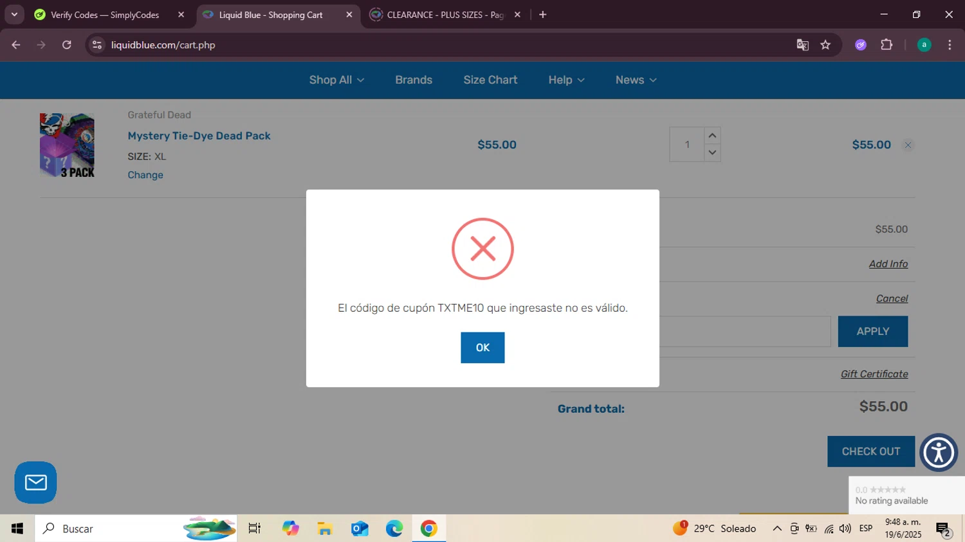Show hidden system tray icons
The image size is (965, 542).
pos(777,528)
